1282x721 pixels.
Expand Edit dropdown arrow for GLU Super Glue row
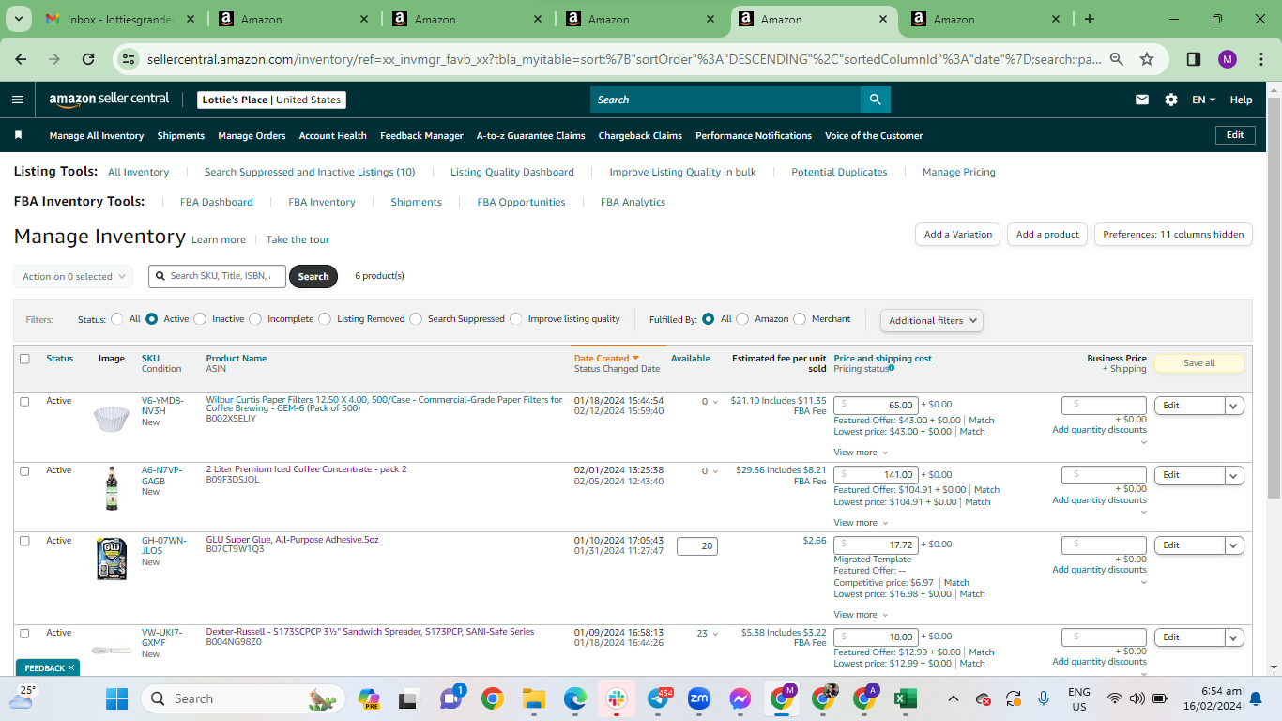click(1235, 545)
